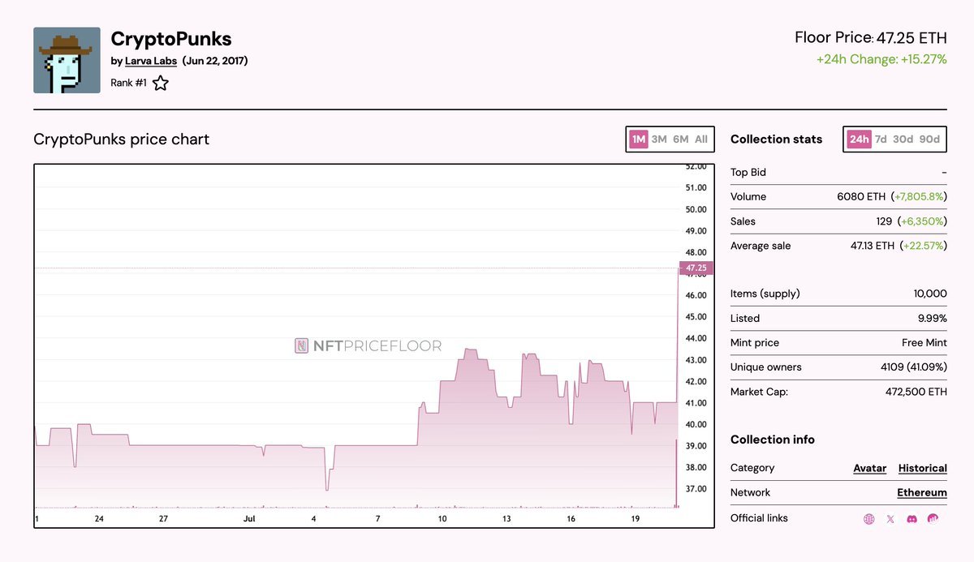Select 30d collection stats period
Viewport: 974px width, 562px height.
click(903, 139)
